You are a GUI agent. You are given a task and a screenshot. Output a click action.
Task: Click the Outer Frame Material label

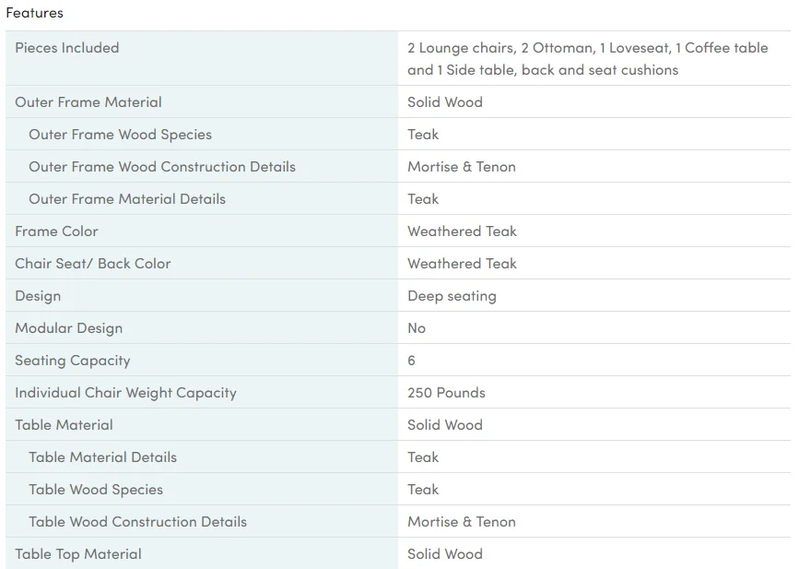[x=88, y=102]
